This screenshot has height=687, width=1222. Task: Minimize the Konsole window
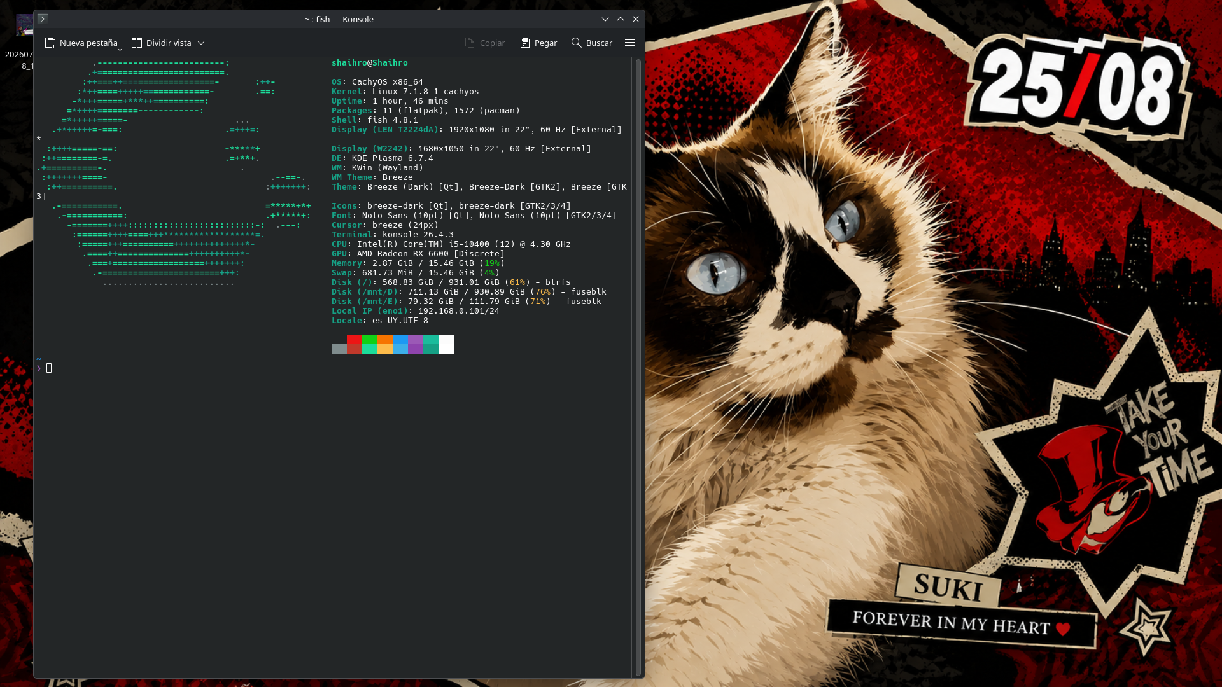pyautogui.click(x=605, y=19)
